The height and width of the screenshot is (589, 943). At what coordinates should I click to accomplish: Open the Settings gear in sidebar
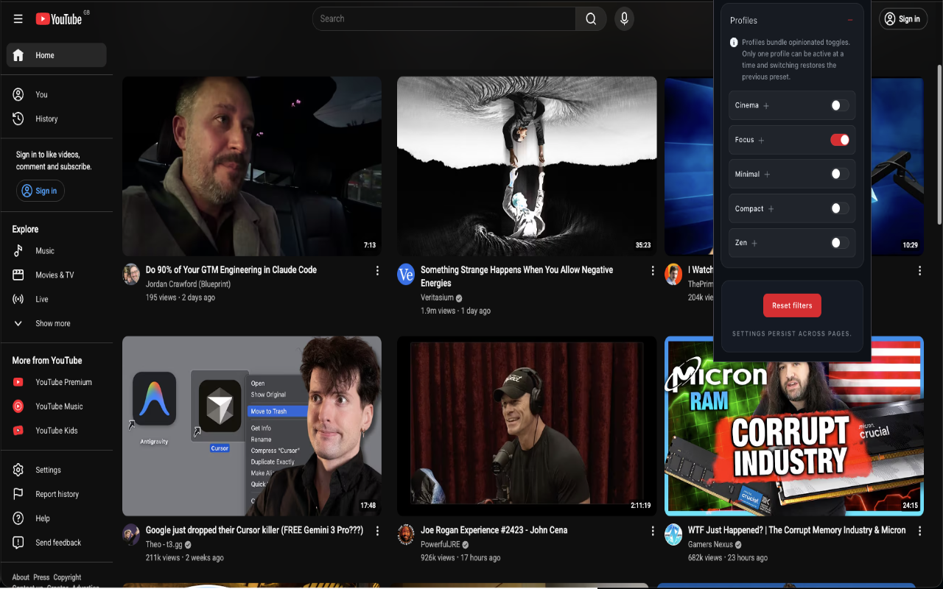click(x=18, y=470)
